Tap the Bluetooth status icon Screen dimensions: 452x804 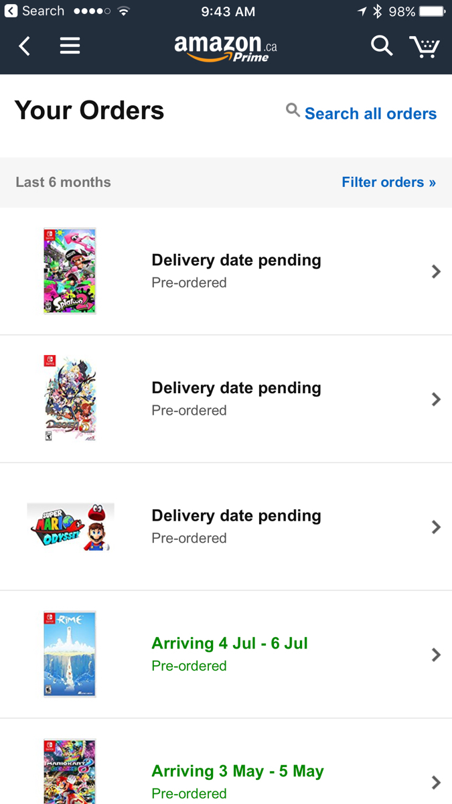click(377, 11)
